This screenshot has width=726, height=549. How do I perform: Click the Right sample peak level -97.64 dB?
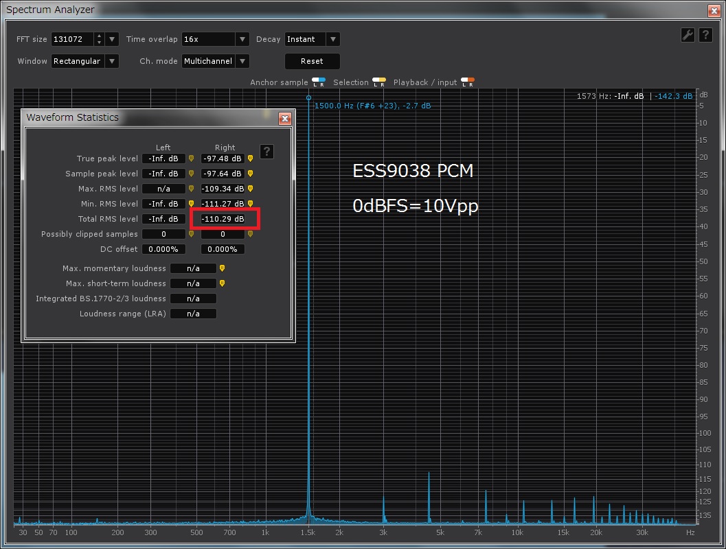(x=223, y=174)
